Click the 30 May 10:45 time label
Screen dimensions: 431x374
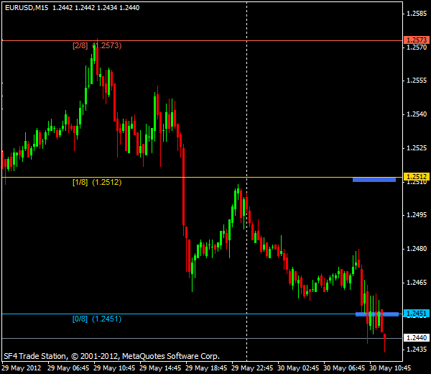tap(390, 368)
